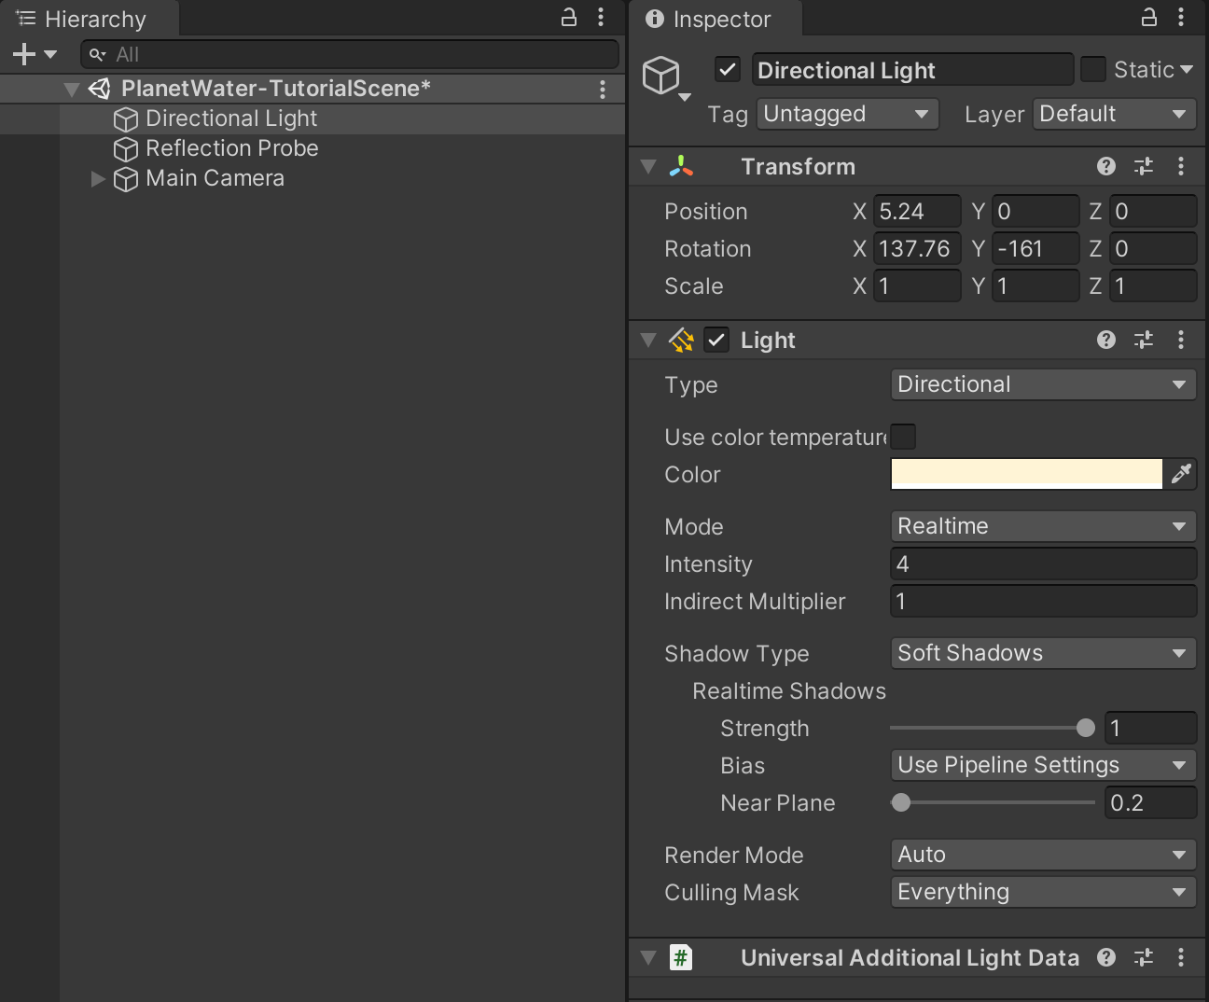
Task: Click the Intensity value field
Action: (x=1043, y=564)
